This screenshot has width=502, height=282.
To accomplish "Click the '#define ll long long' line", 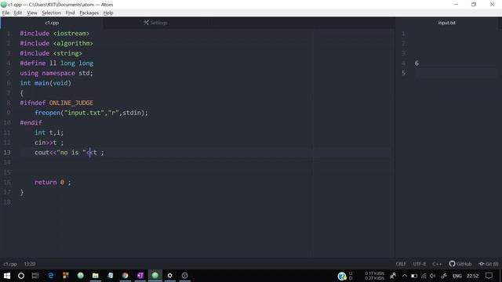I will click(x=56, y=63).
